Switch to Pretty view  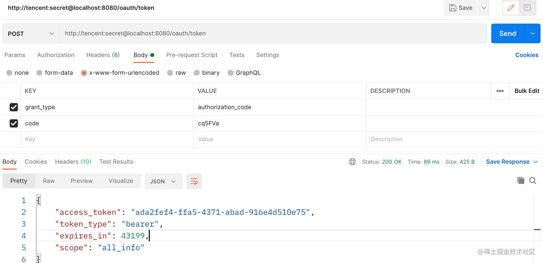click(x=19, y=181)
